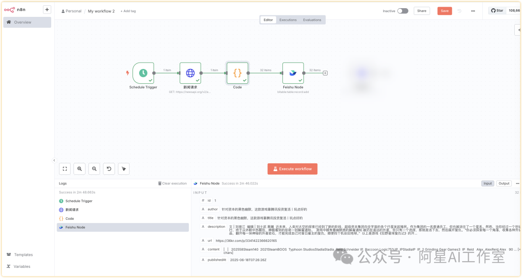522x278 pixels.
Task: Open log panel three-dot options
Action: coord(517,184)
